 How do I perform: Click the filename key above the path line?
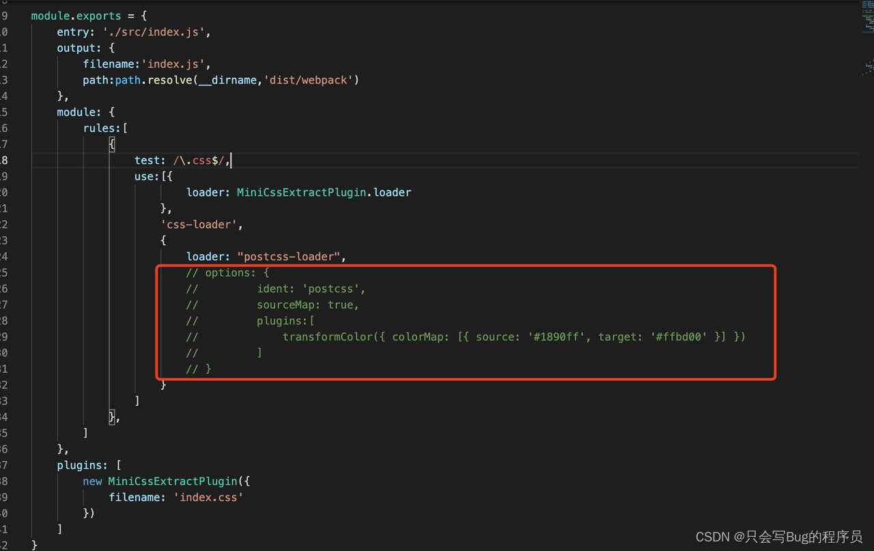pos(112,64)
